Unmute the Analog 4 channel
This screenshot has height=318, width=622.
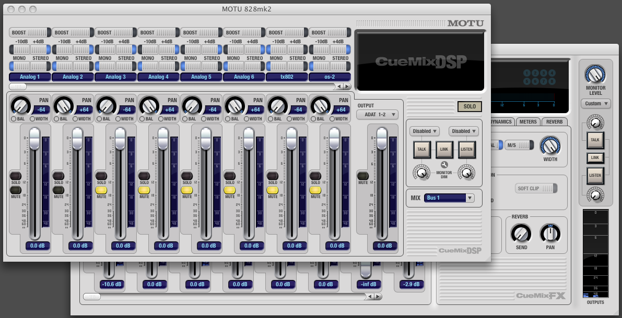pyautogui.click(x=144, y=190)
